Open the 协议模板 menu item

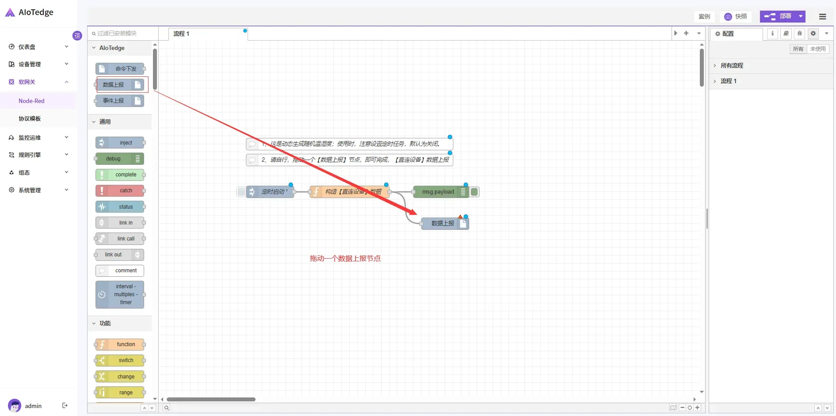[x=38, y=118]
